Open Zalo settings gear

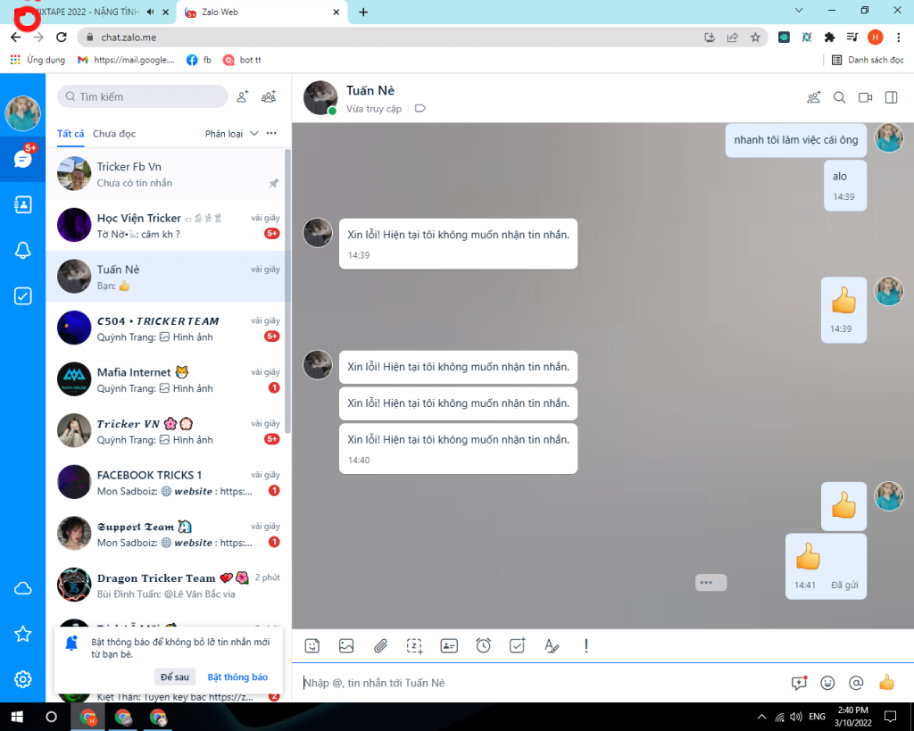point(21,677)
